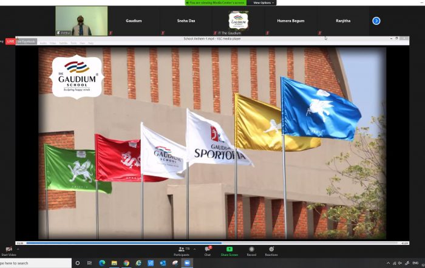The width and height of the screenshot is (425, 268).
Task: Select the Gaudium participant tile
Action: pos(134,21)
